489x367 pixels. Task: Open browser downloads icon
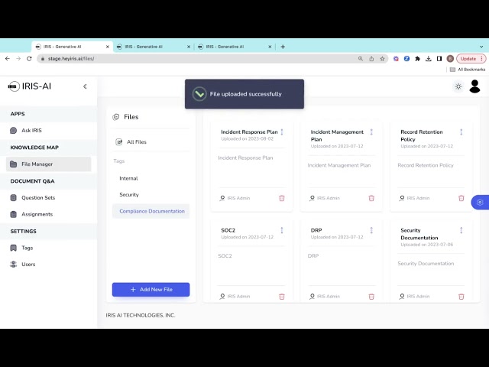[429, 59]
